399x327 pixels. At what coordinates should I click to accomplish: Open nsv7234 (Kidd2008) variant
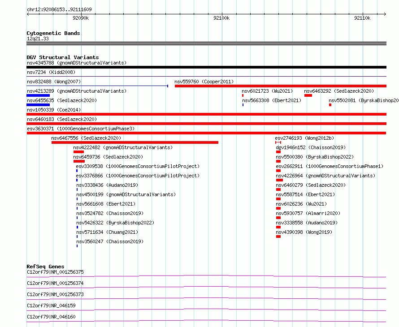[51, 72]
